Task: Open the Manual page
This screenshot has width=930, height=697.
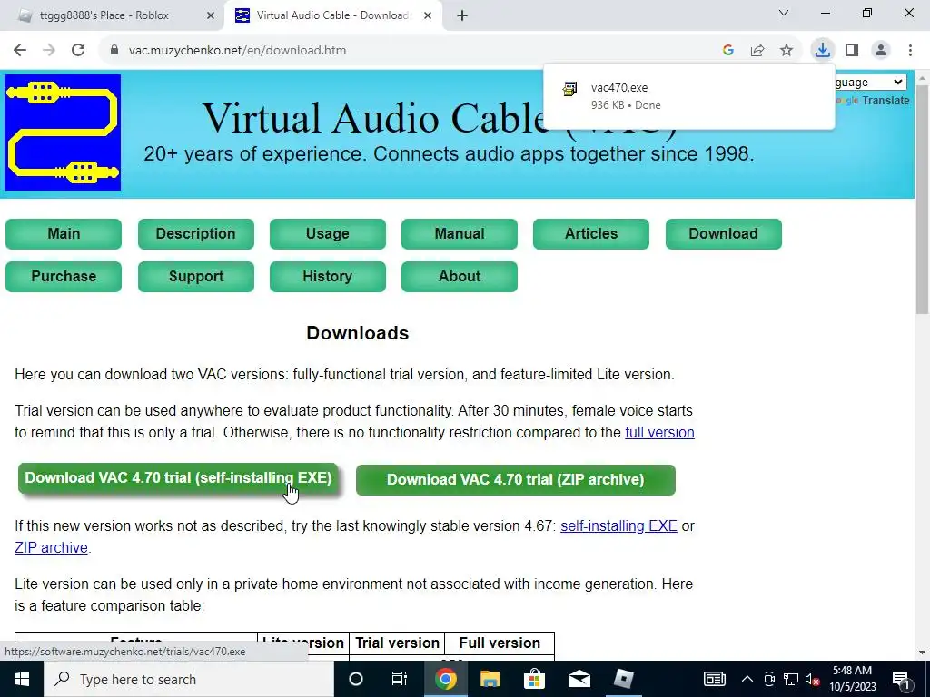Action: coord(459,233)
